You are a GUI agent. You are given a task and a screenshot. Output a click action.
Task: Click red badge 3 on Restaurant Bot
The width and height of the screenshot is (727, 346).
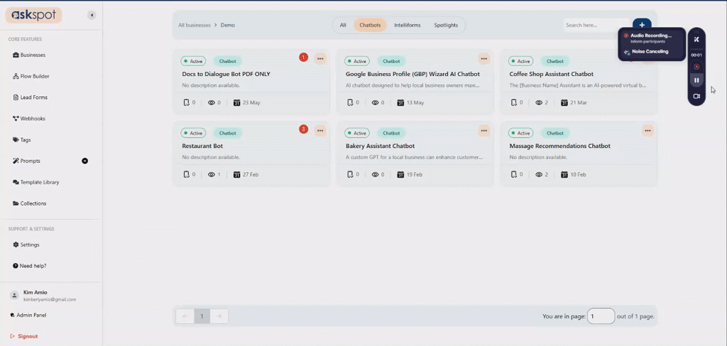point(303,129)
